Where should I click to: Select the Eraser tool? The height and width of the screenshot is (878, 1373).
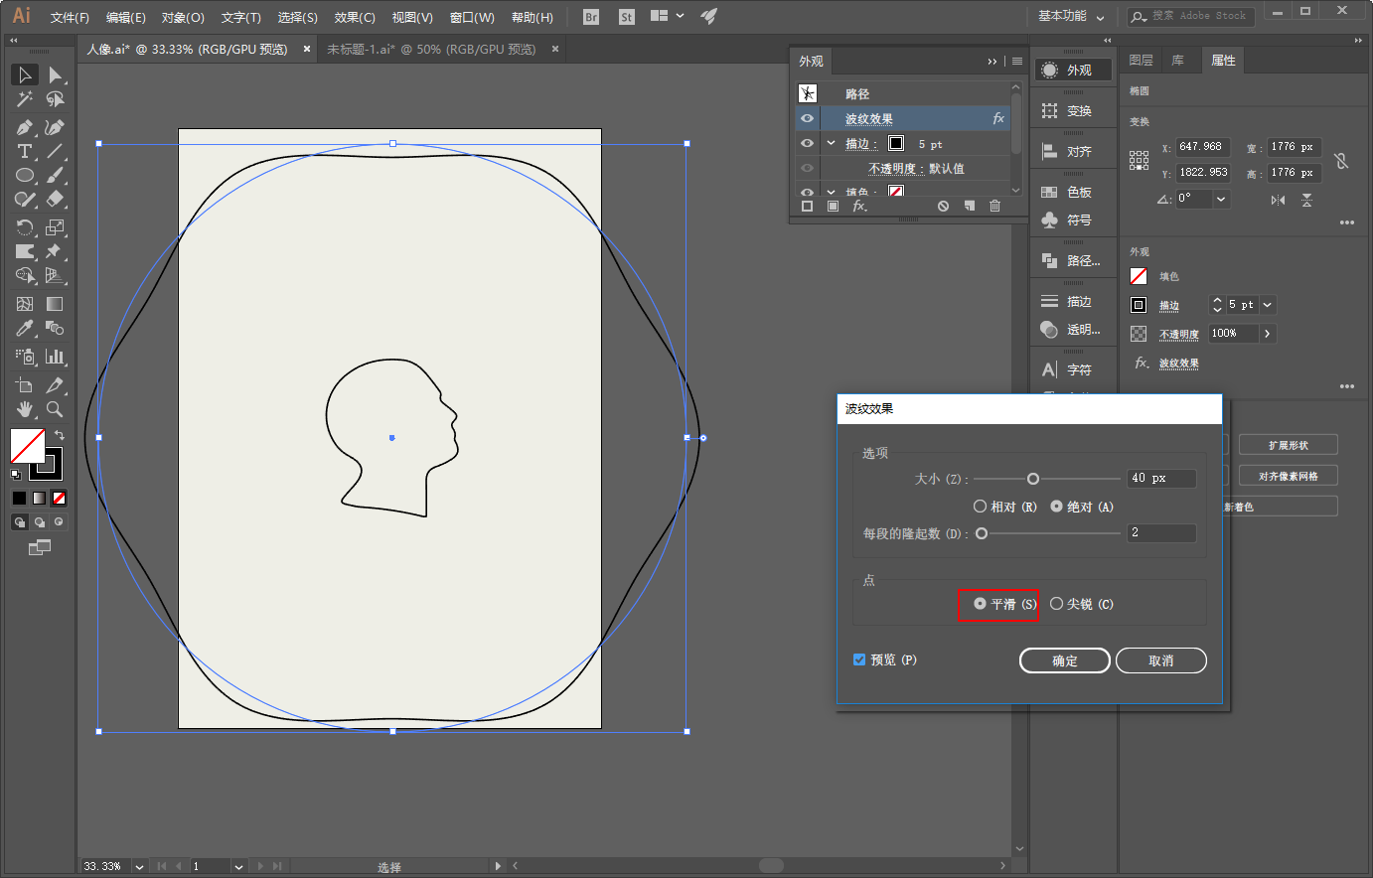(x=55, y=199)
